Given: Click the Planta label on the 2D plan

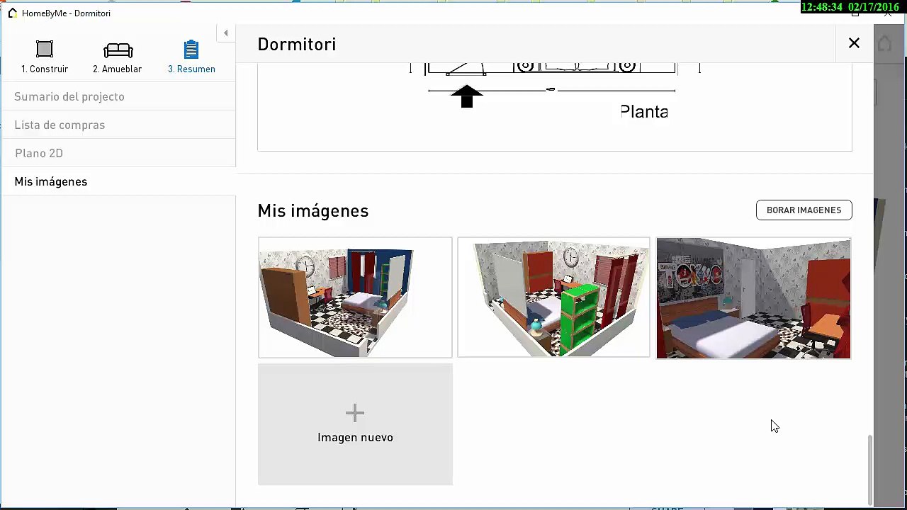Looking at the screenshot, I should pos(644,112).
